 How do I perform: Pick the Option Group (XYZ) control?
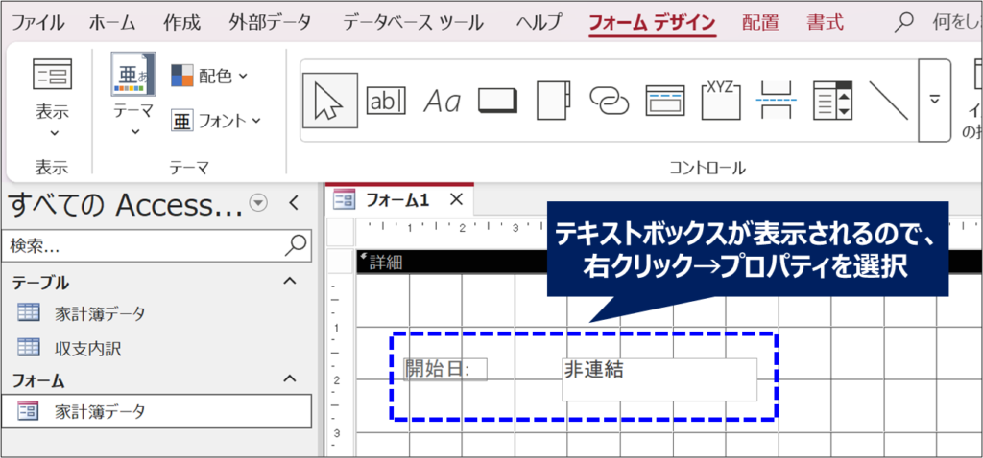pos(720,100)
